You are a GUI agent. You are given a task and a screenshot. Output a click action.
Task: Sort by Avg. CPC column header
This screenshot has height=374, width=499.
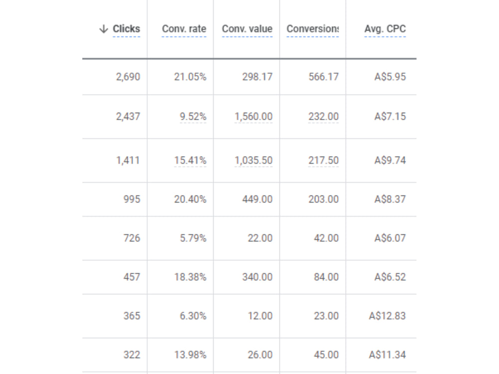coord(385,29)
